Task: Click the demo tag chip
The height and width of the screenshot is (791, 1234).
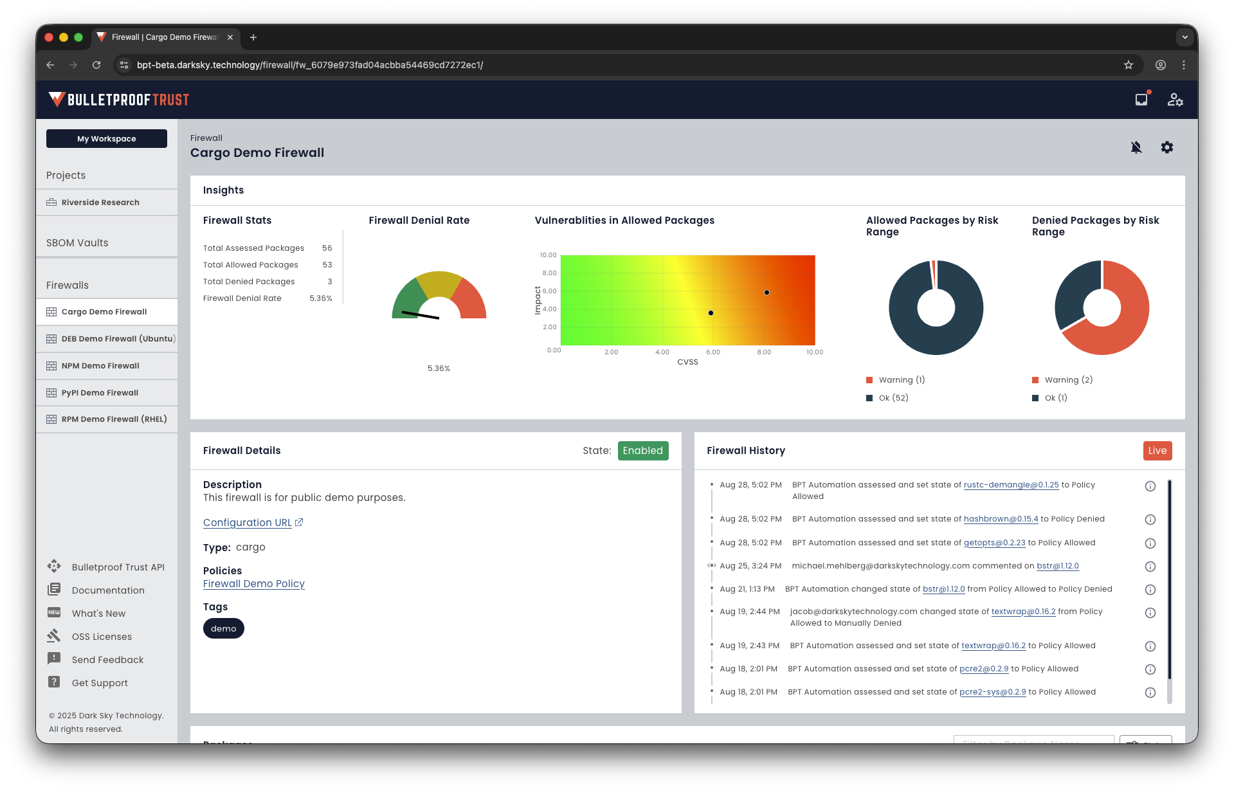Action: [x=224, y=628]
